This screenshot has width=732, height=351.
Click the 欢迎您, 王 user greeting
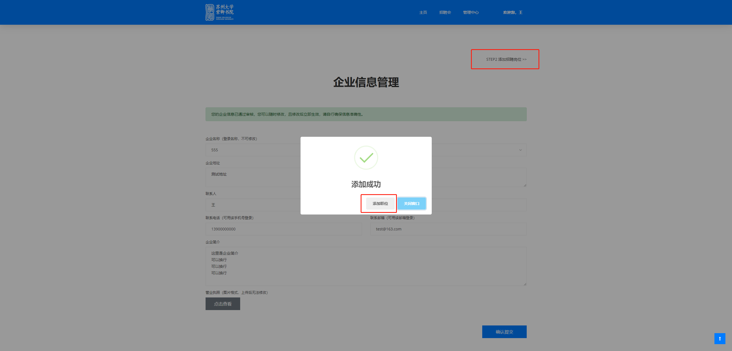coord(512,13)
